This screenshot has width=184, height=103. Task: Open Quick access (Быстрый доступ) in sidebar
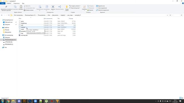point(8,20)
